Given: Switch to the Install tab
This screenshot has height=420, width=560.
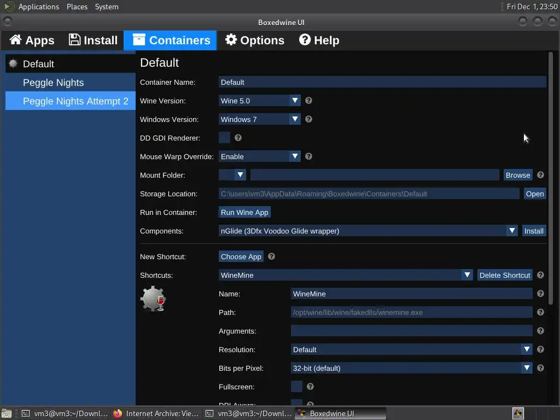Looking at the screenshot, I should click(x=93, y=40).
